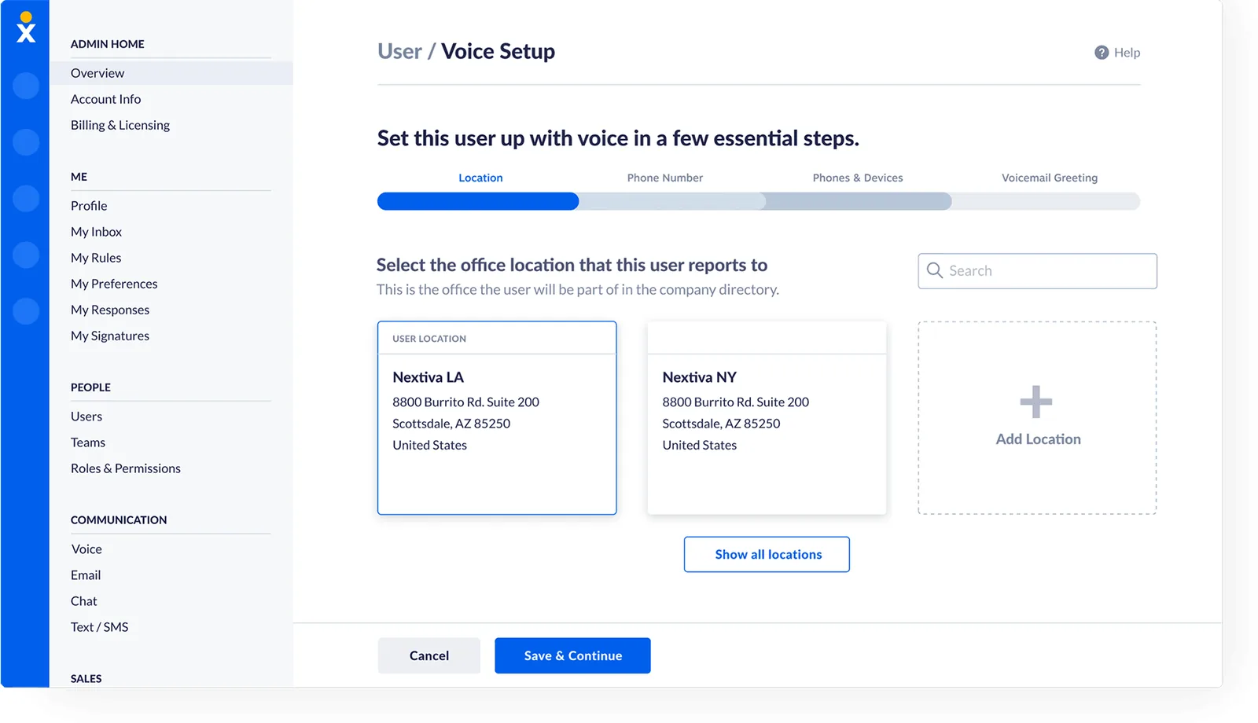Open Account Info page
The height and width of the screenshot is (723, 1258).
click(106, 99)
